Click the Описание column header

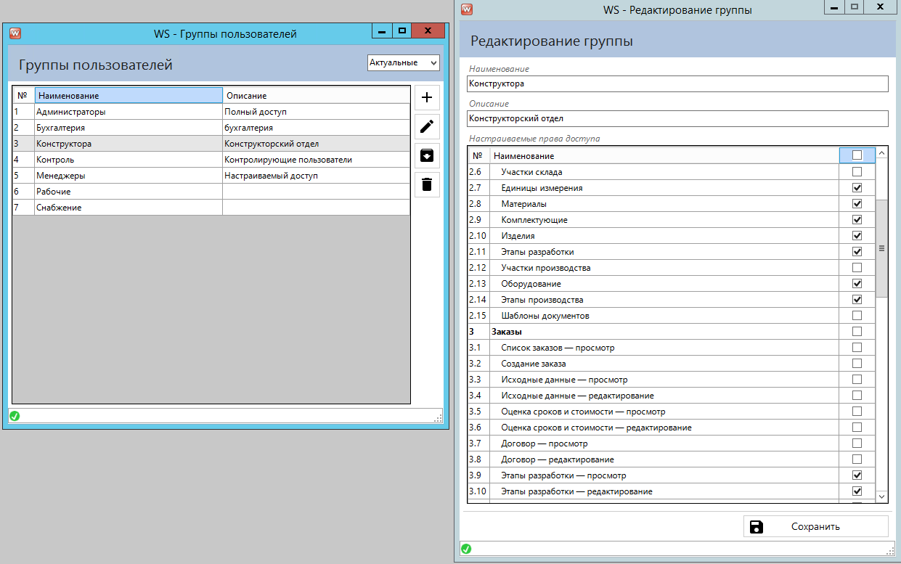coord(316,96)
